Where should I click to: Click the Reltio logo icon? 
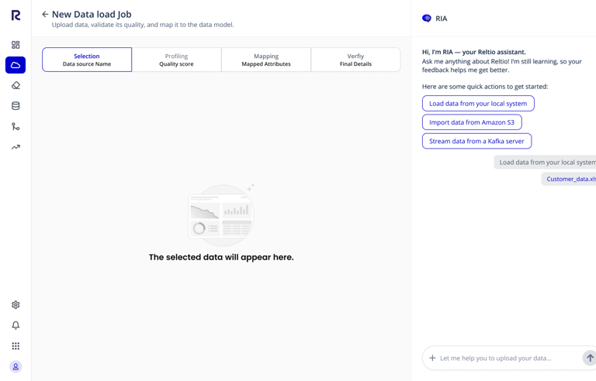click(x=16, y=15)
